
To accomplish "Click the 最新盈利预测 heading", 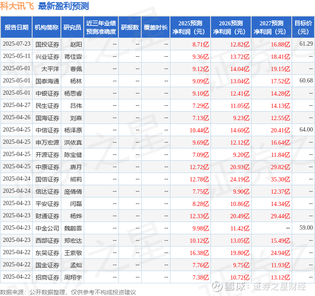I will 63,6.
